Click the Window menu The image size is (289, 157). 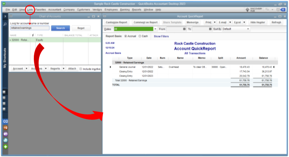pos(148,10)
